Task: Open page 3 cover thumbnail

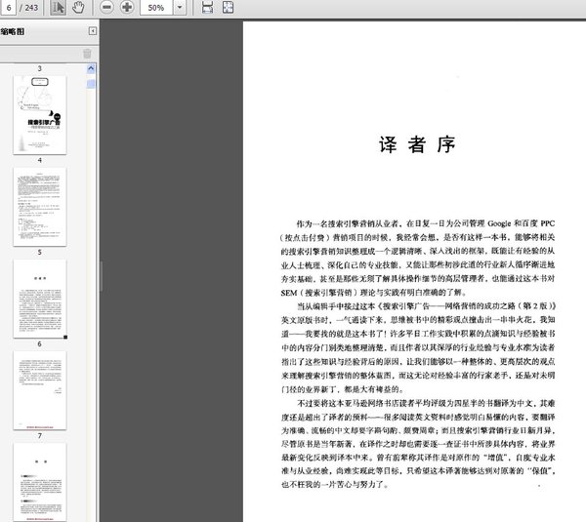Action: 40,115
